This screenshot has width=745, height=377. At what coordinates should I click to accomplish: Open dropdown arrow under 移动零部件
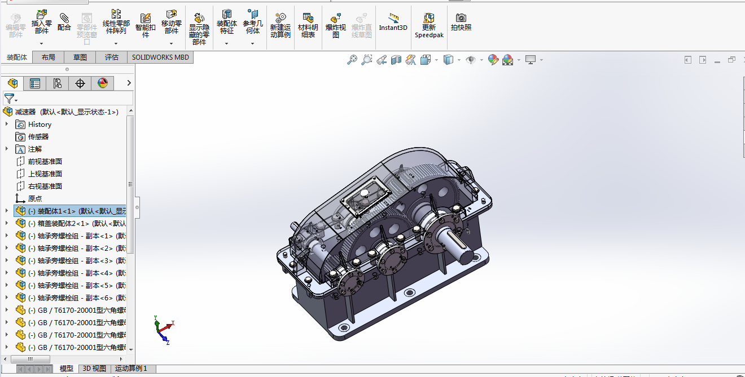click(x=172, y=43)
